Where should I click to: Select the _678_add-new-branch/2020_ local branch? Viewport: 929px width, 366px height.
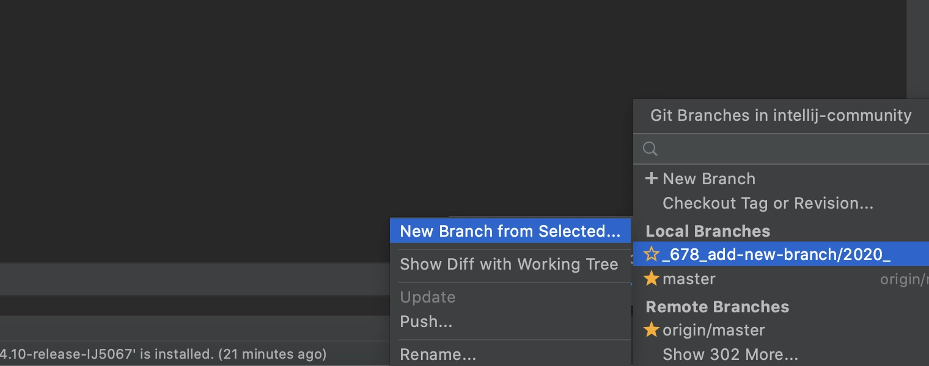[781, 254]
